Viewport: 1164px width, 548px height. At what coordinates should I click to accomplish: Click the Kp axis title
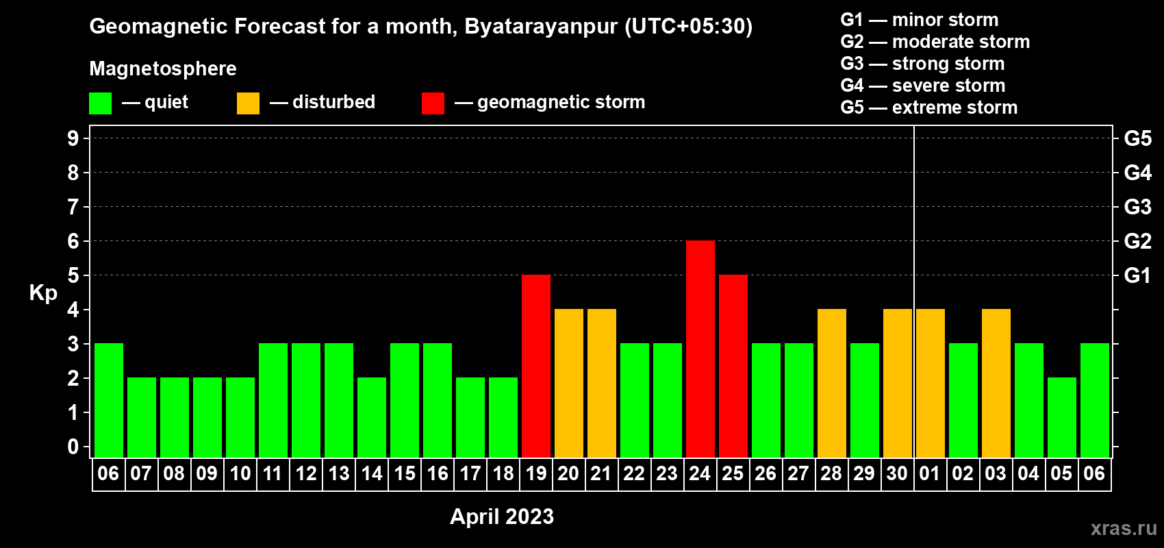coord(43,293)
